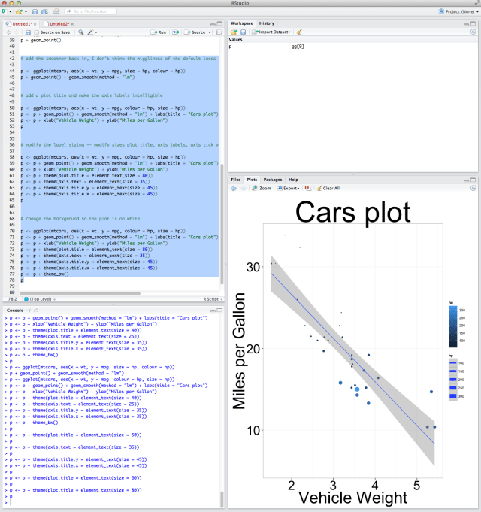Go back in source editor navigation
Viewport: 481px width, 512px height.
pos(9,32)
